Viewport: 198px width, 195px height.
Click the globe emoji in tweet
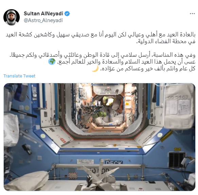click(52, 61)
